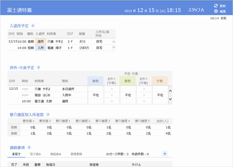Click help icon beside 要介護度別入所者数
This screenshot has height=167, width=233.
click(48, 115)
